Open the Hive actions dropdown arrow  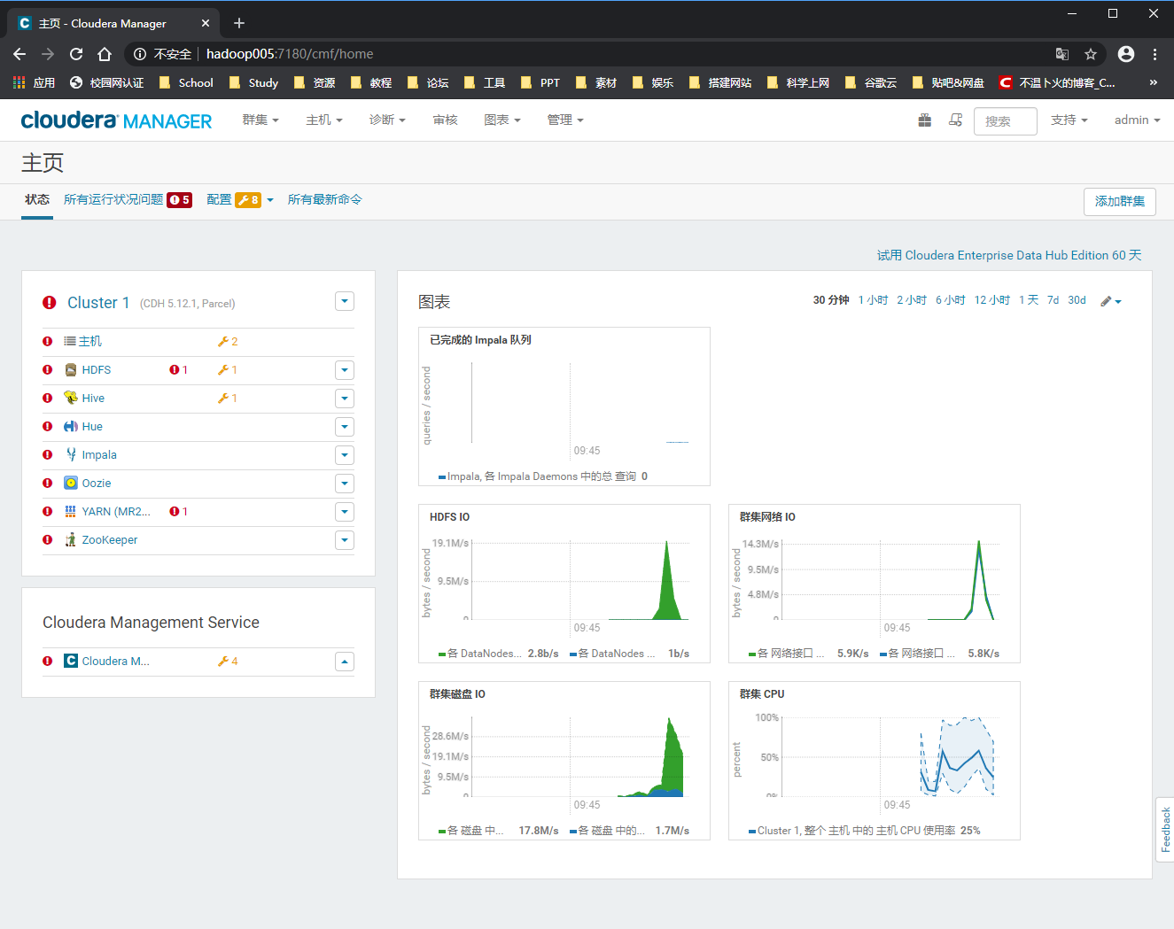345,399
